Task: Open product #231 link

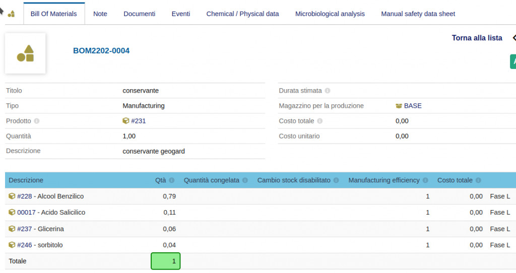Action: click(x=138, y=121)
